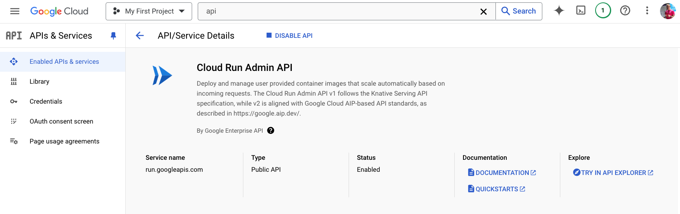Click the user account avatar
This screenshot has height=214, width=680.
click(x=668, y=11)
